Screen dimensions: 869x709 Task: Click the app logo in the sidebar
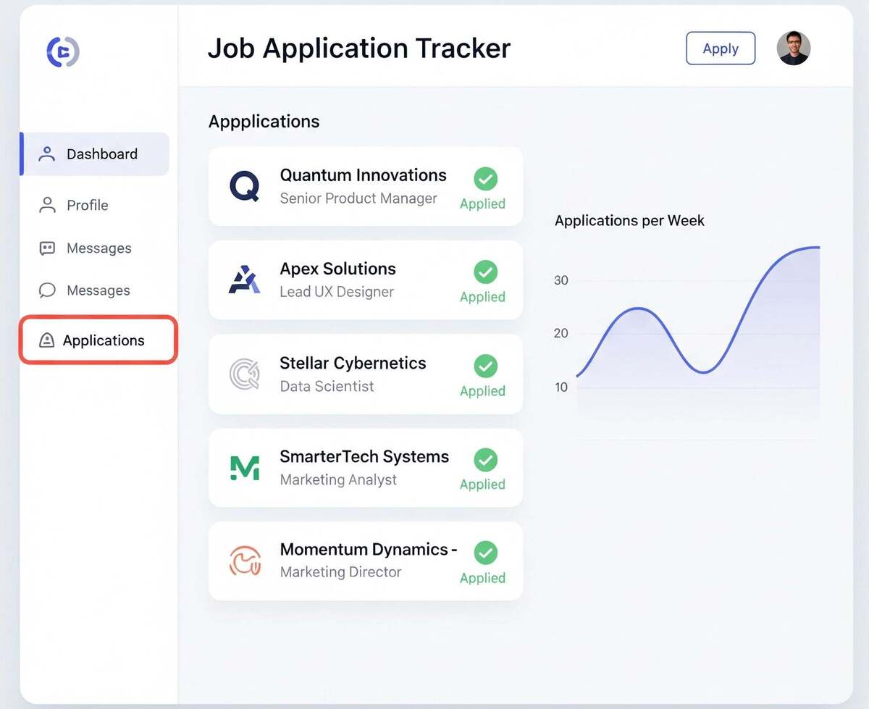(63, 51)
